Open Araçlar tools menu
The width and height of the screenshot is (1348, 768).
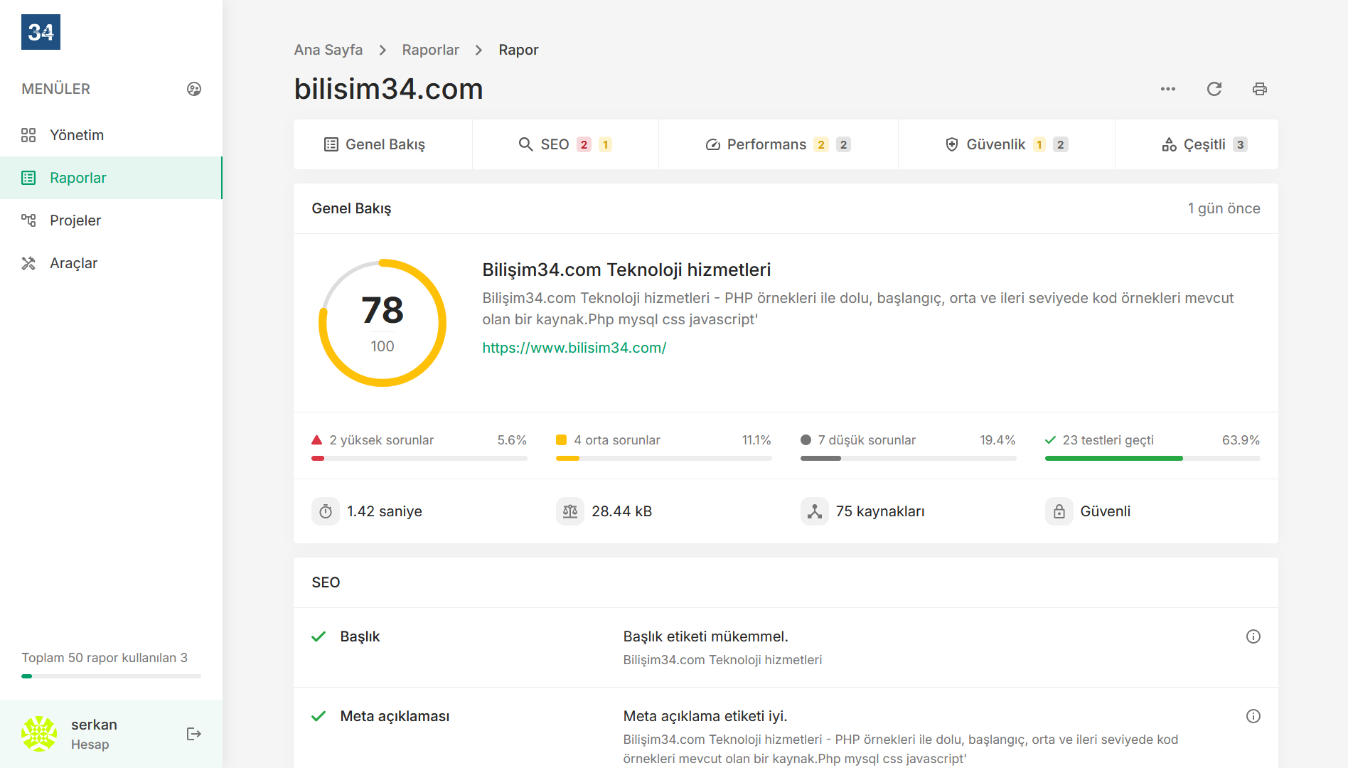click(111, 263)
